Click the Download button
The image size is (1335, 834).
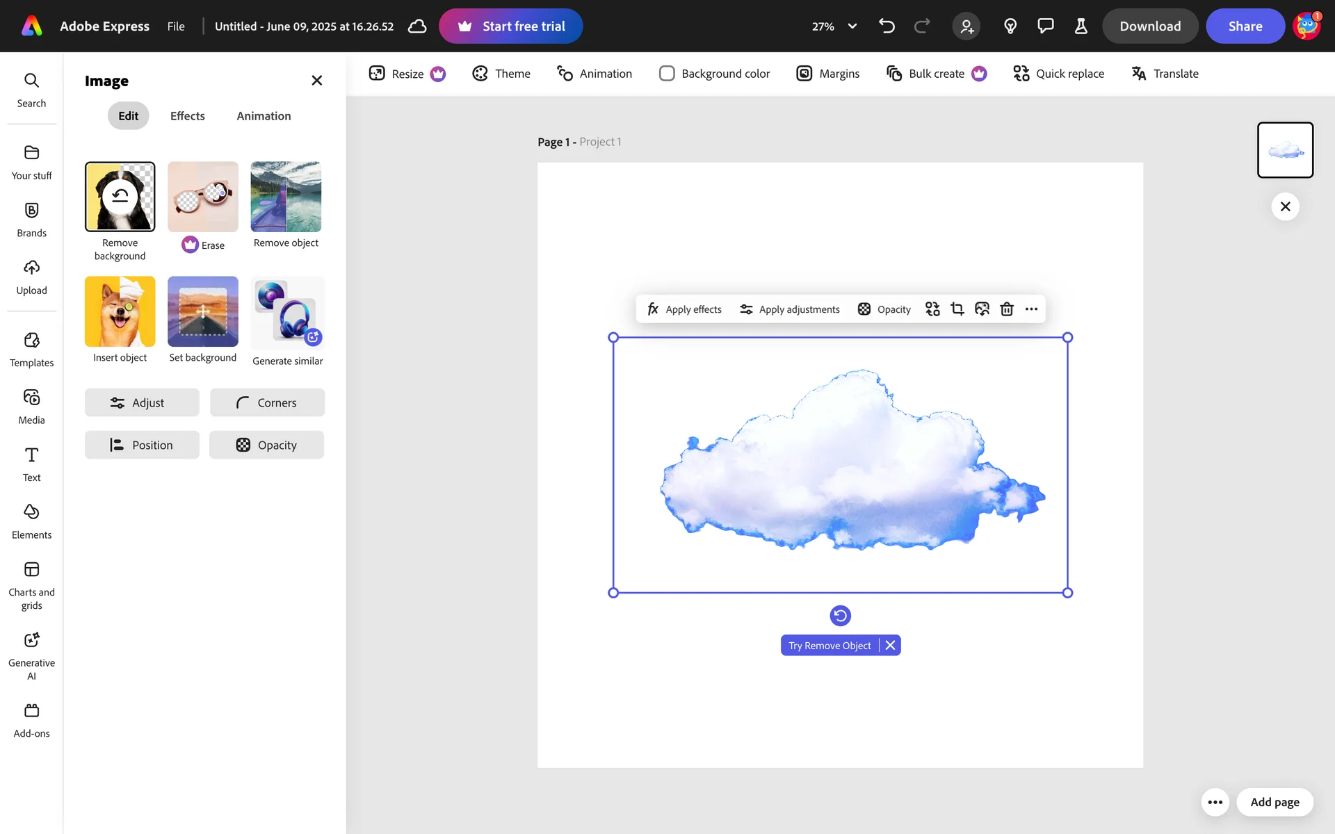(1149, 26)
